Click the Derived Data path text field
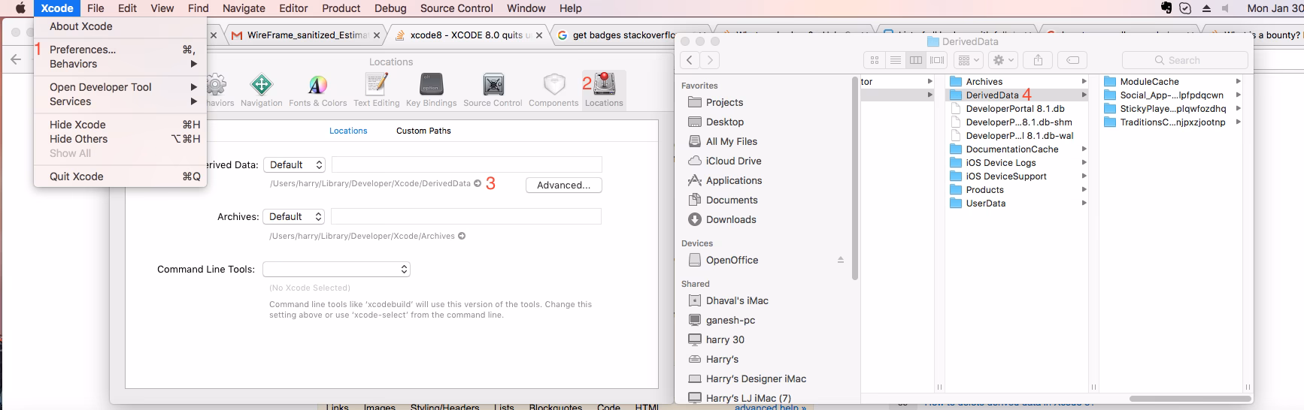The width and height of the screenshot is (1304, 410). [466, 164]
